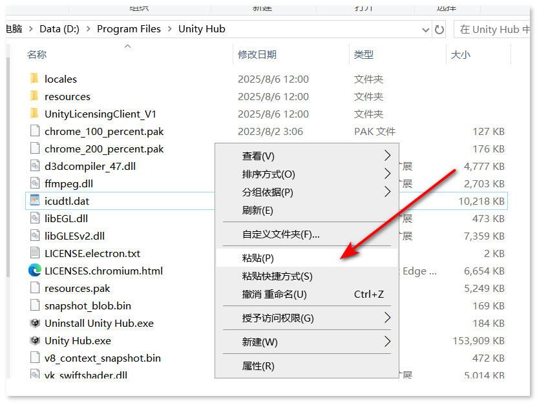Expand 新建(W) submenu arrow
The height and width of the screenshot is (403, 537).
(x=387, y=342)
